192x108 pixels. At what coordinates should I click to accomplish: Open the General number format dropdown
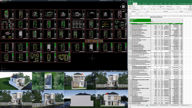tap(186, 7)
